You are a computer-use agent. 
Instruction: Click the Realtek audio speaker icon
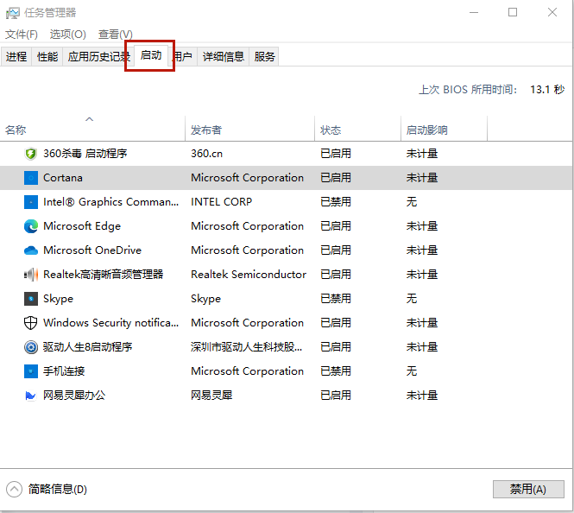pos(31,275)
